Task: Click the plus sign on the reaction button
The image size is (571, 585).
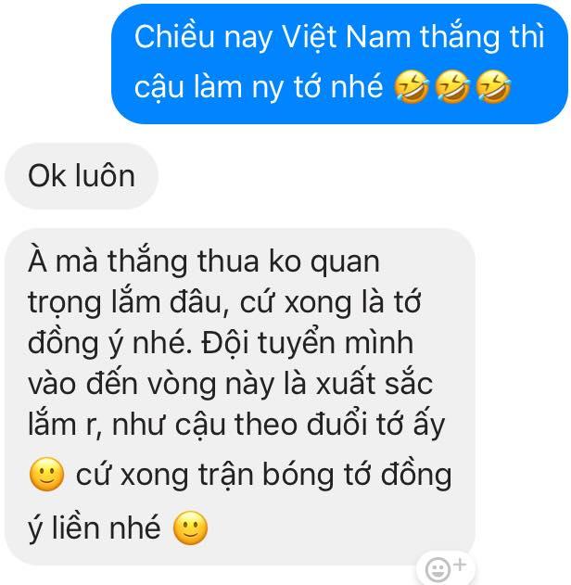Action: [x=460, y=565]
